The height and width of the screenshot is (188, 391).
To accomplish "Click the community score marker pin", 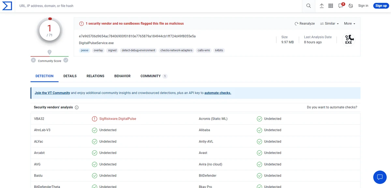I will pos(50,52).
